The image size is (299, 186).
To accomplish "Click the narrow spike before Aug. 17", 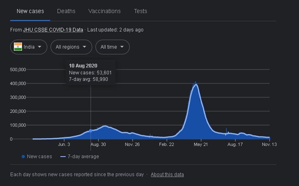I will coord(226,130).
